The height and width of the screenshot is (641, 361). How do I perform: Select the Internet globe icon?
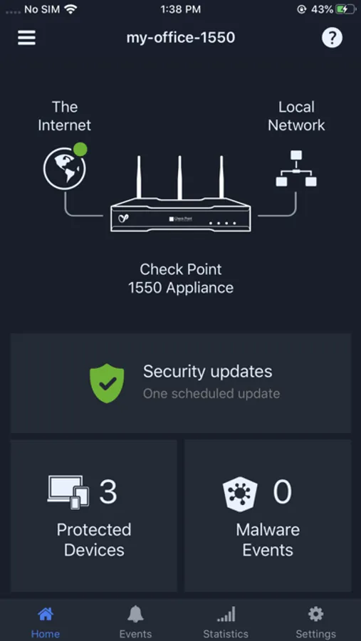65,169
